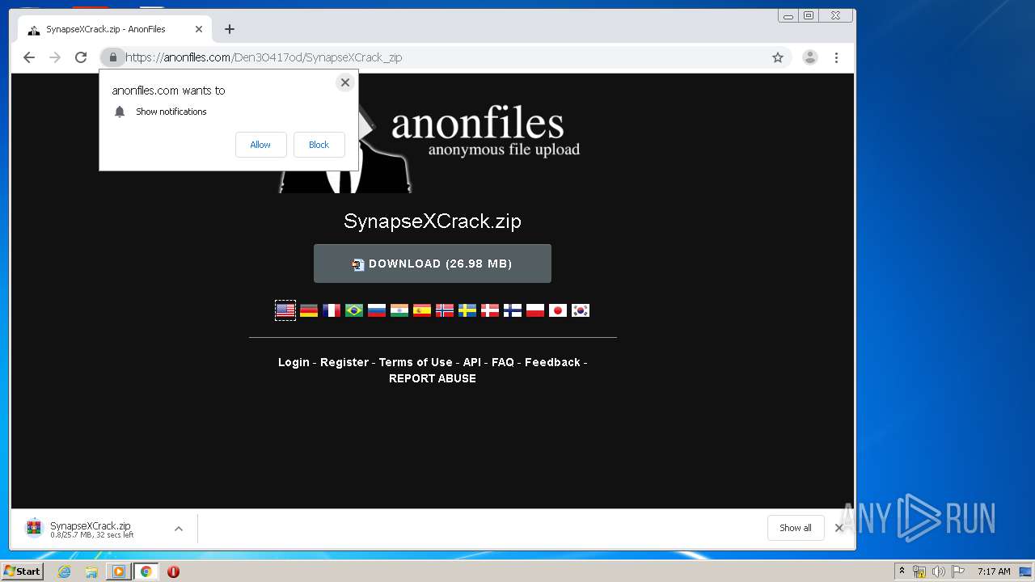Click the SynapseXCrack.zip file title
The image size is (1035, 582).
point(433,221)
